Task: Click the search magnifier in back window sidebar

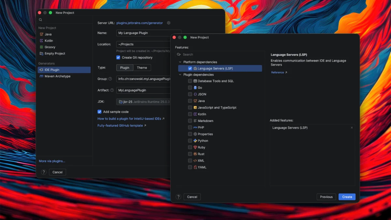Action: [x=40, y=20]
